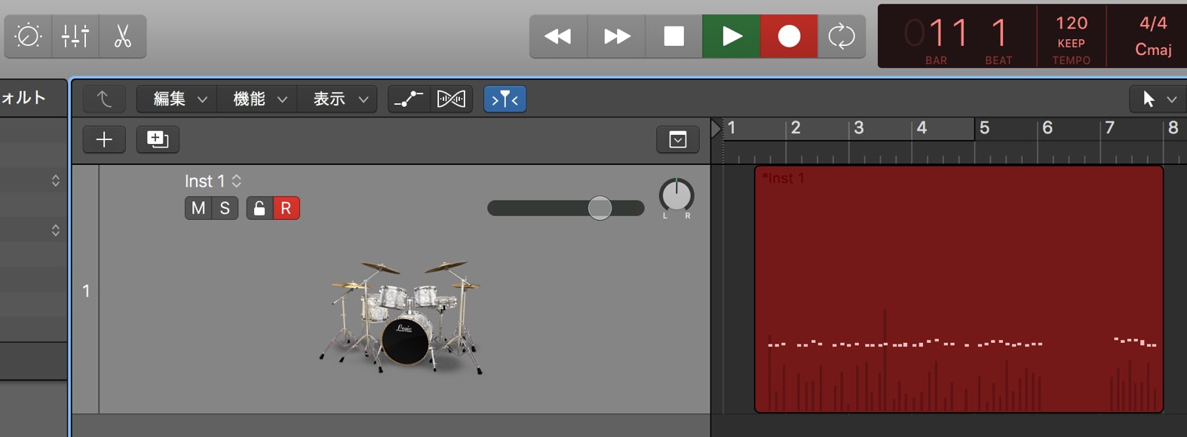Click the duplicate track button
The width and height of the screenshot is (1187, 437).
click(158, 139)
